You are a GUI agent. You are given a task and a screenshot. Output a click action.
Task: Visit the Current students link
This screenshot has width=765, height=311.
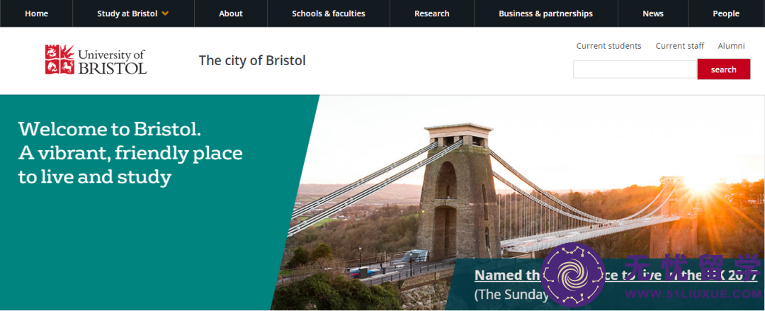tap(608, 46)
